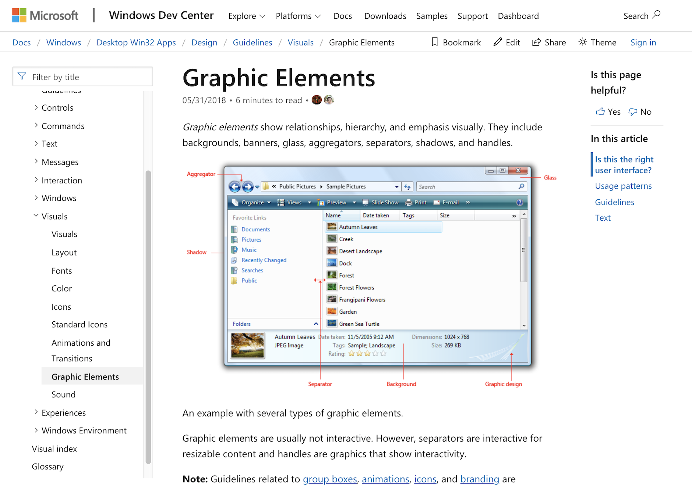Open Glossary in sidebar

47,467
